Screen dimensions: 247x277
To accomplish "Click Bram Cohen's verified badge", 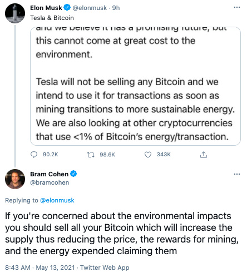I will (x=73, y=174).
